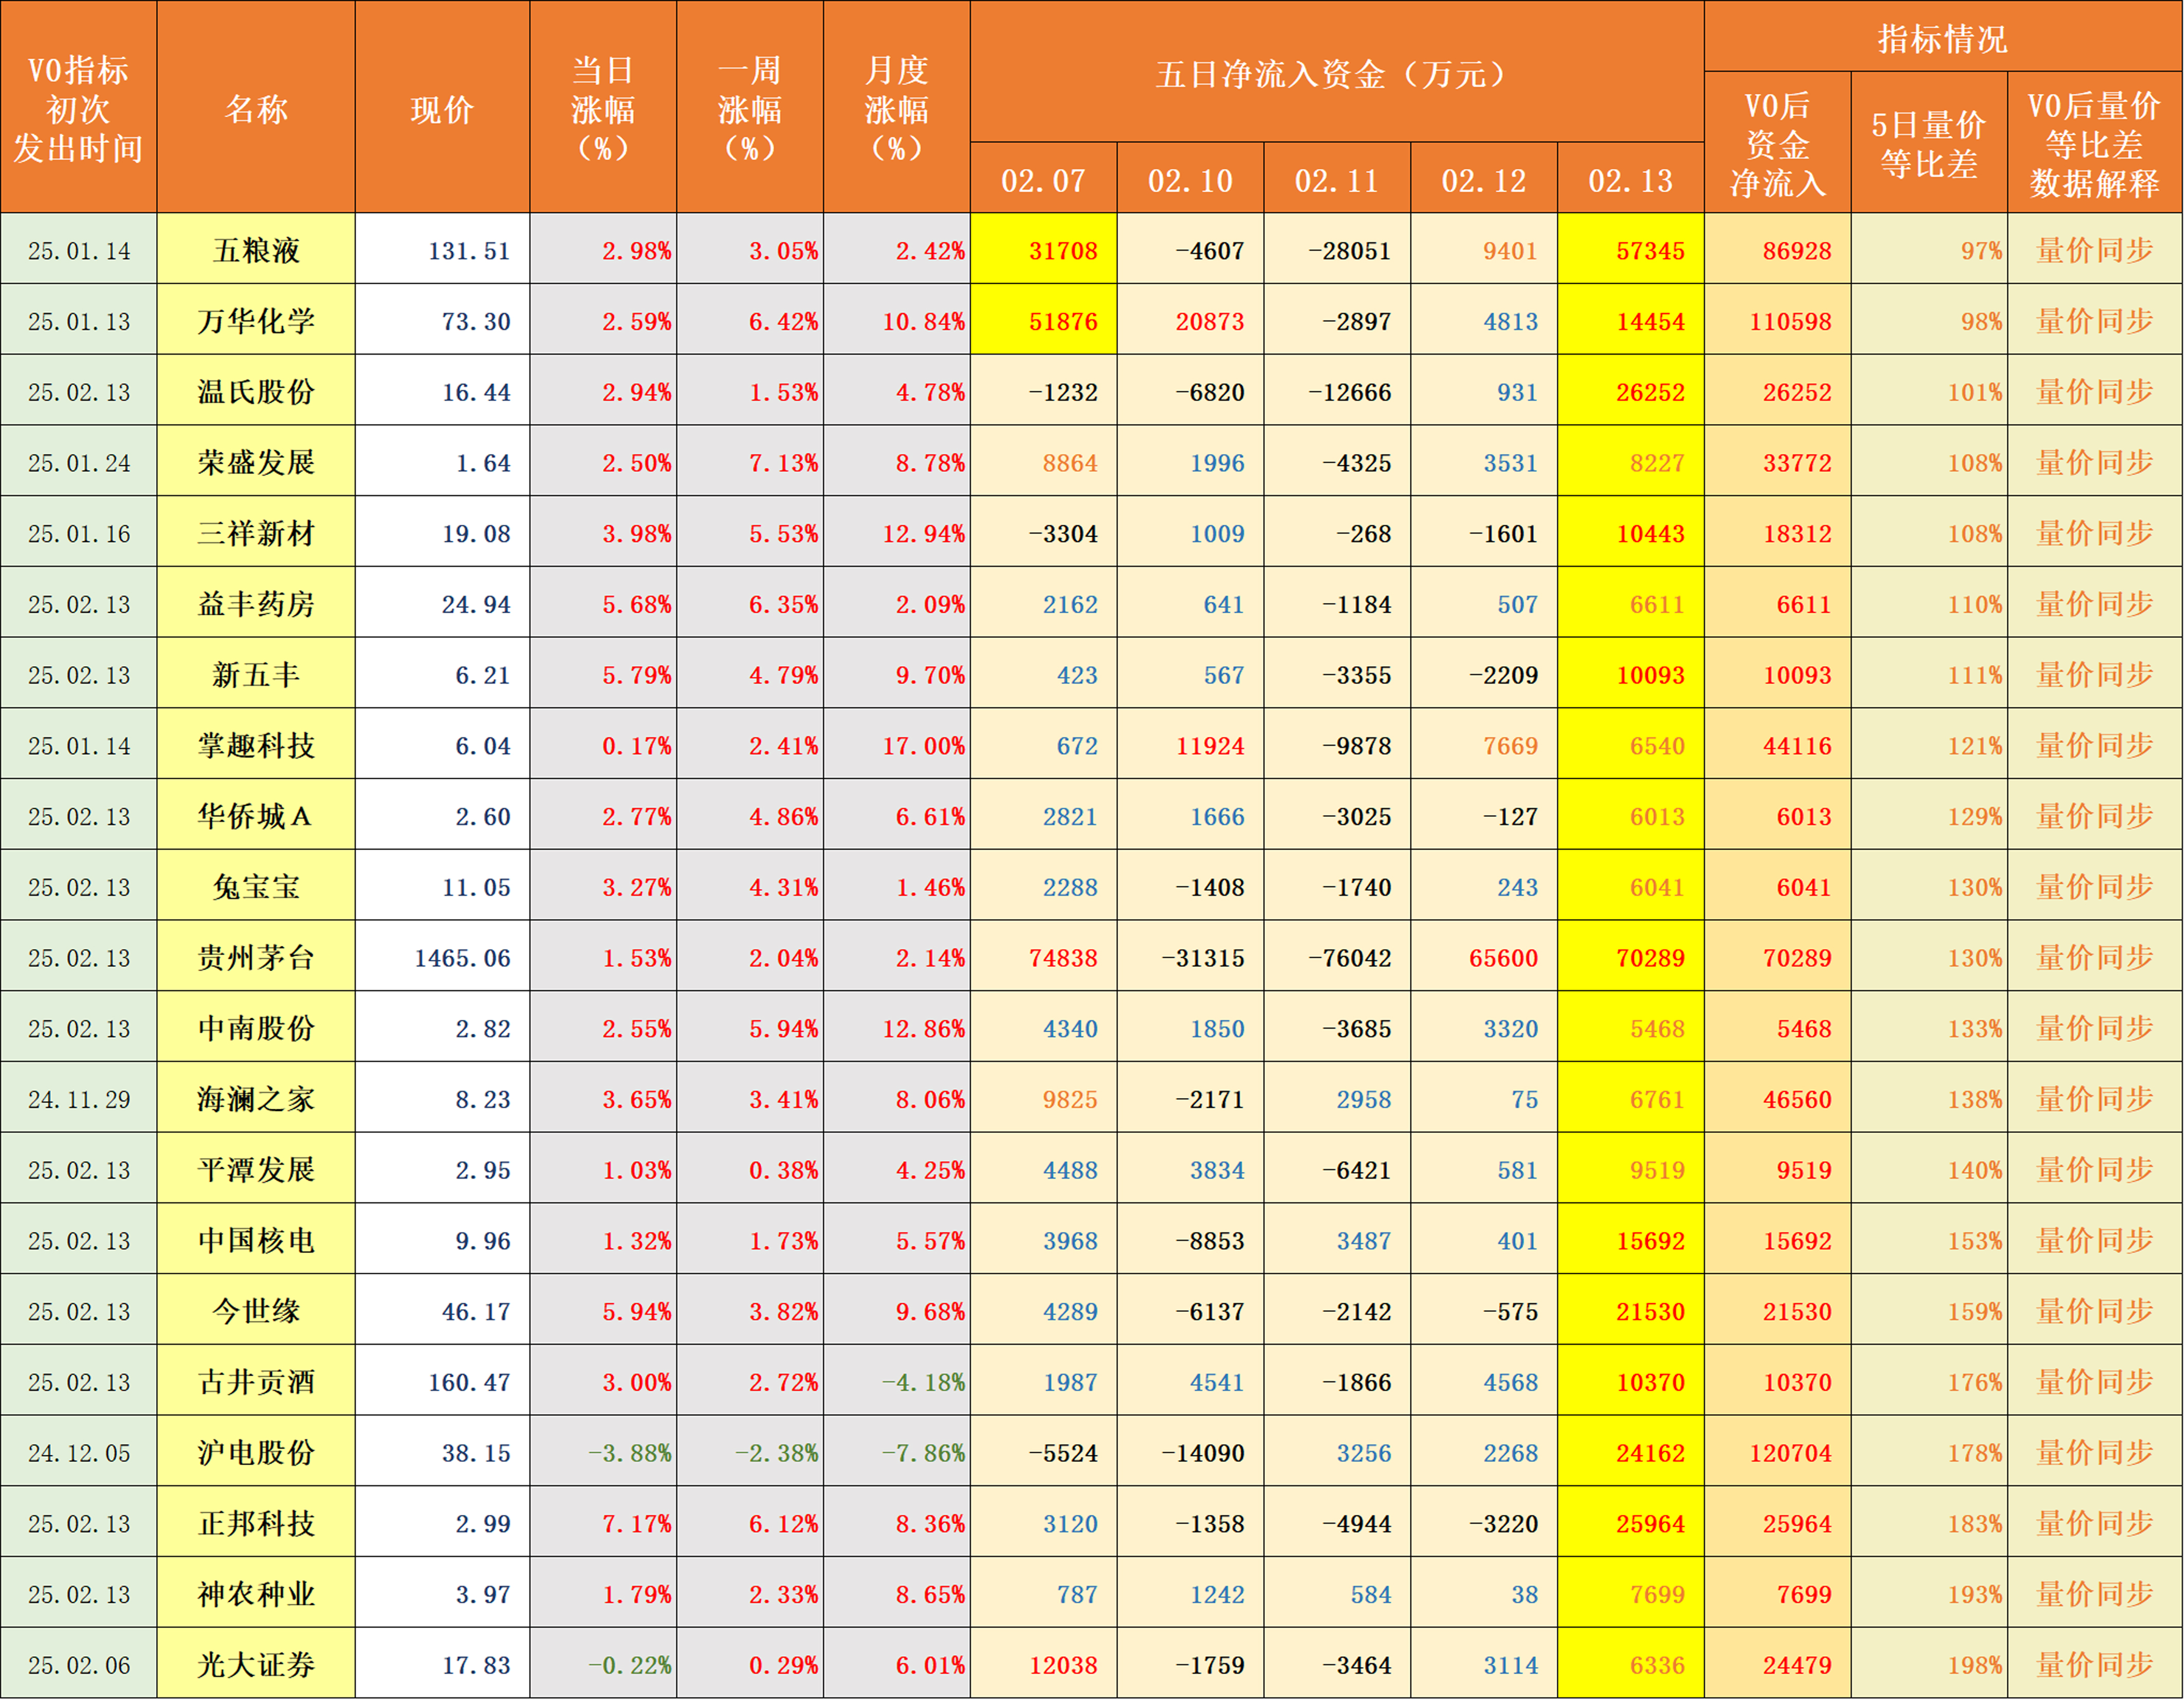Viewport: 2184px width, 1700px height.
Task: Click the 万华化学 stock name
Action: (256, 321)
